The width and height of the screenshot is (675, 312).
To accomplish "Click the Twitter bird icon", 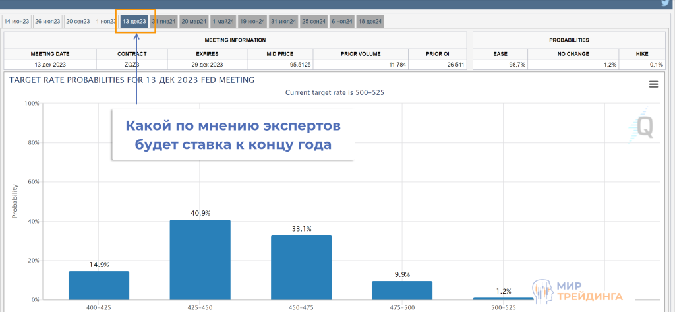I will tap(664, 3).
